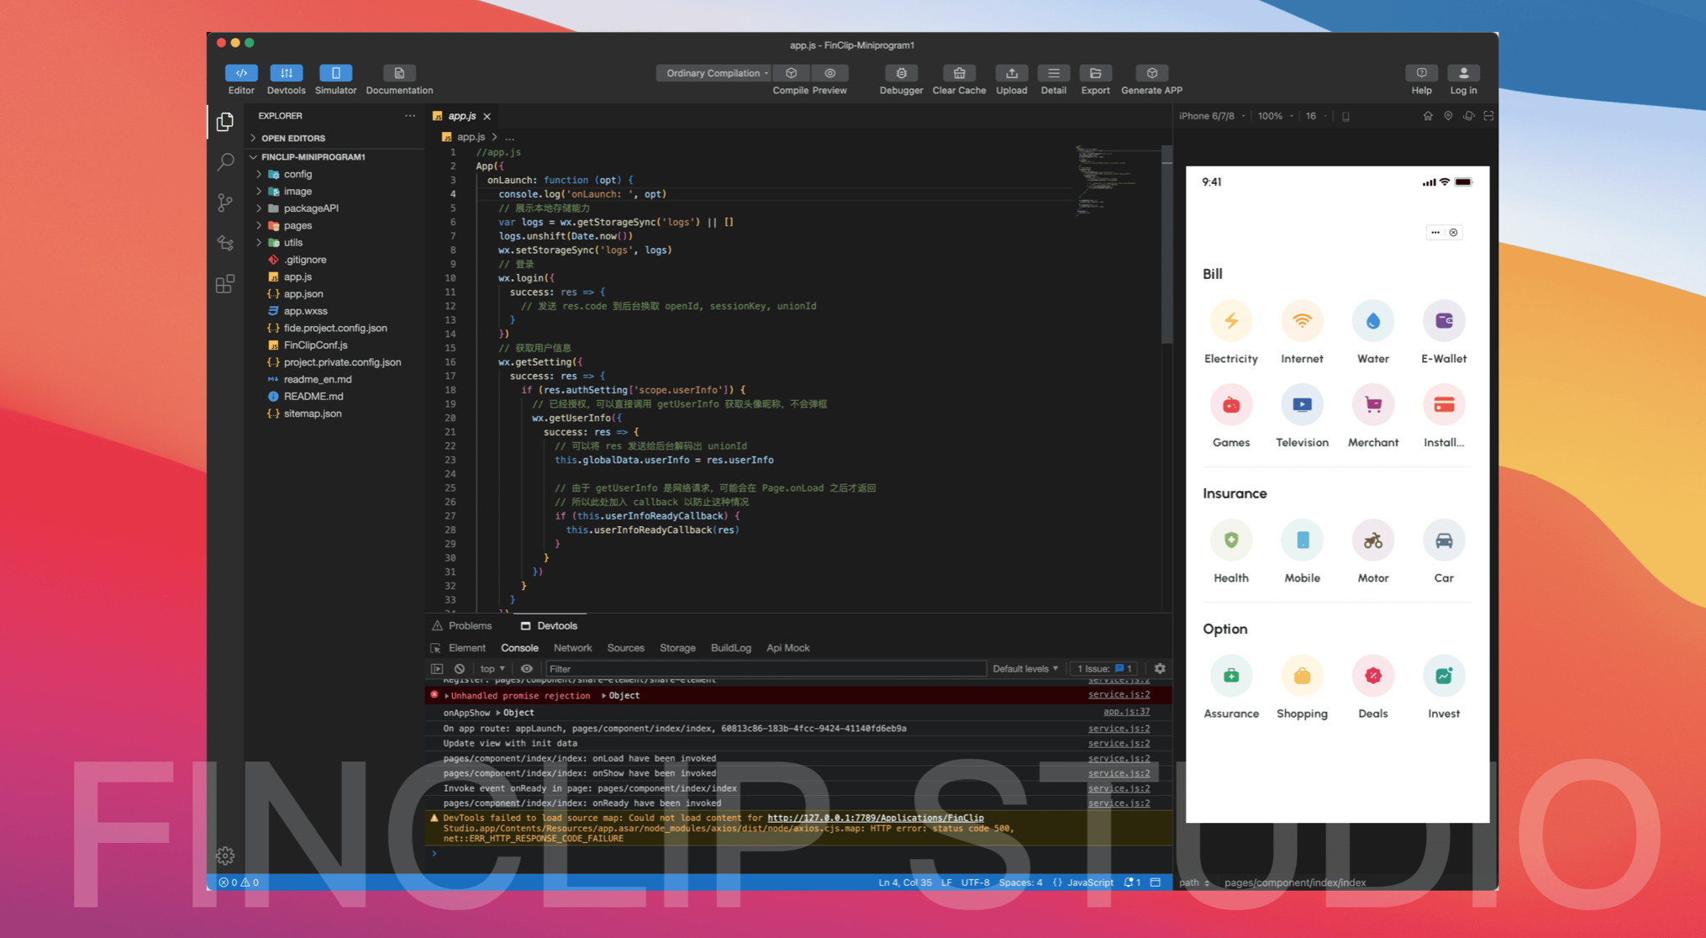Select the Console tab in Devtools

click(x=519, y=647)
